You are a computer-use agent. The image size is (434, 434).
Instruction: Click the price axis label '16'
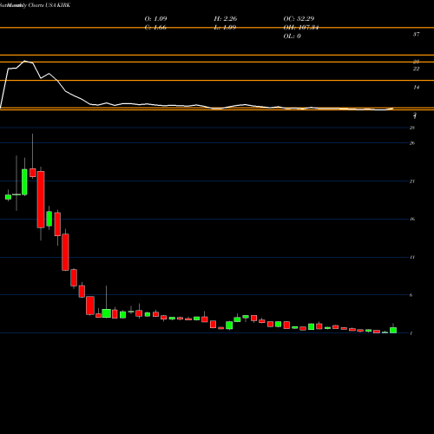tap(412, 220)
